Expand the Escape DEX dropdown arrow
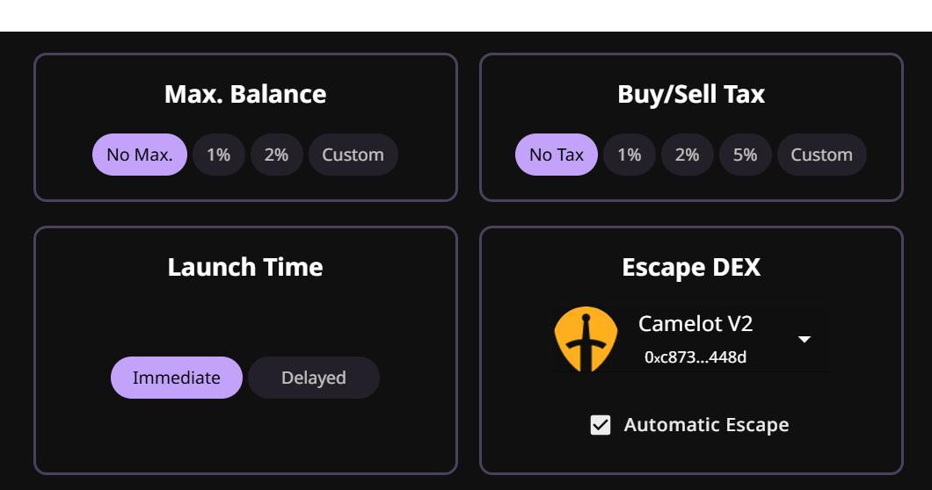Image resolution: width=932 pixels, height=490 pixels. (x=804, y=340)
